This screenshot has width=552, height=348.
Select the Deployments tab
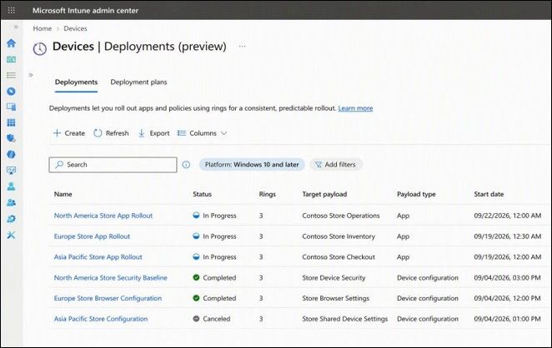(x=76, y=82)
